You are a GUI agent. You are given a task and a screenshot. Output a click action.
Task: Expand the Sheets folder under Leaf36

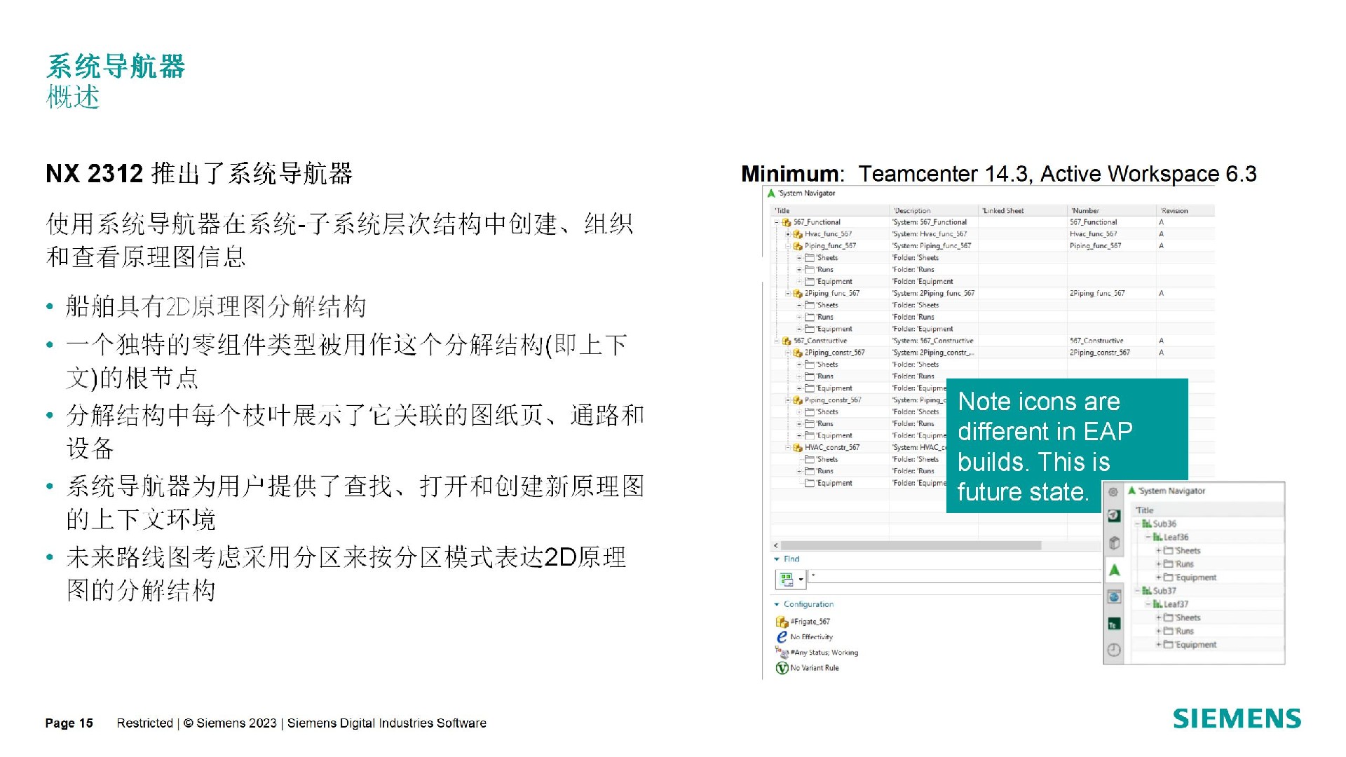click(1159, 551)
